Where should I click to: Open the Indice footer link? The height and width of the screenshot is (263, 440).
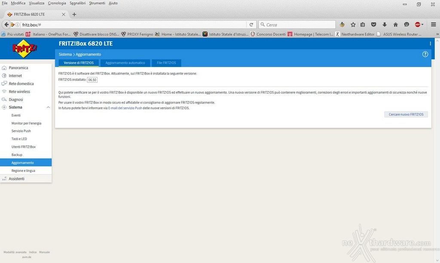tap(33, 252)
